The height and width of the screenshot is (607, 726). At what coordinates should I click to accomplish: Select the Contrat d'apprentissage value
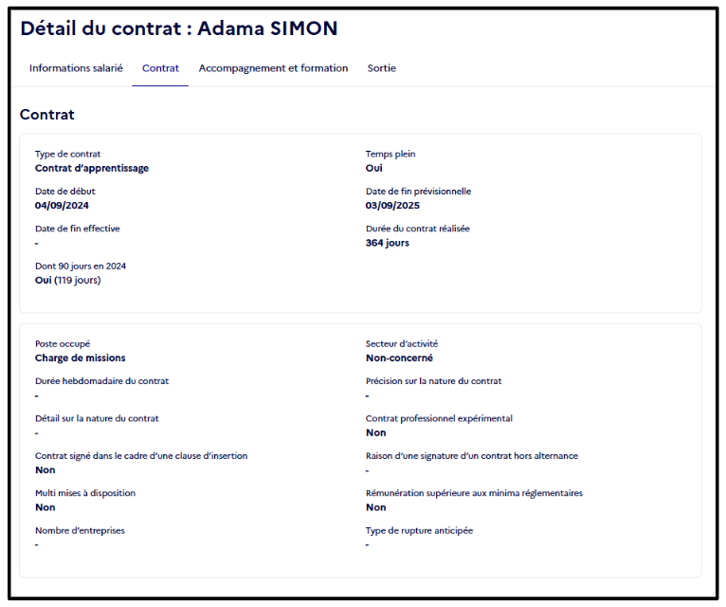[x=92, y=168]
